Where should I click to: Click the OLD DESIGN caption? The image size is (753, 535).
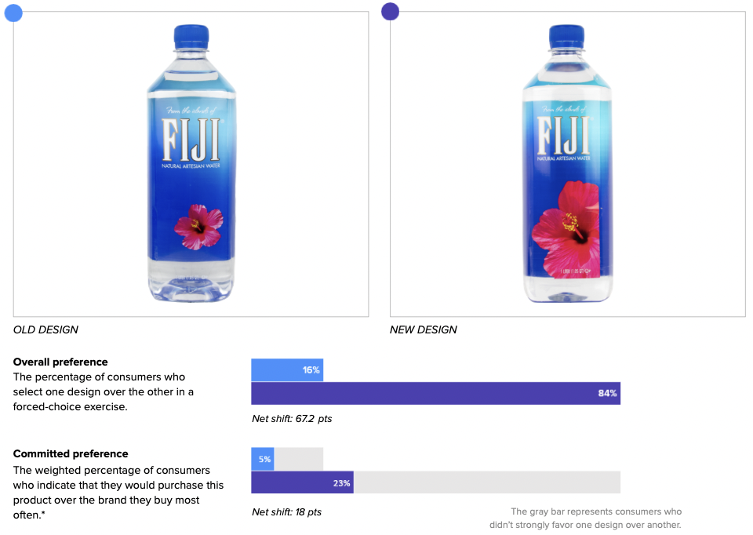click(45, 330)
